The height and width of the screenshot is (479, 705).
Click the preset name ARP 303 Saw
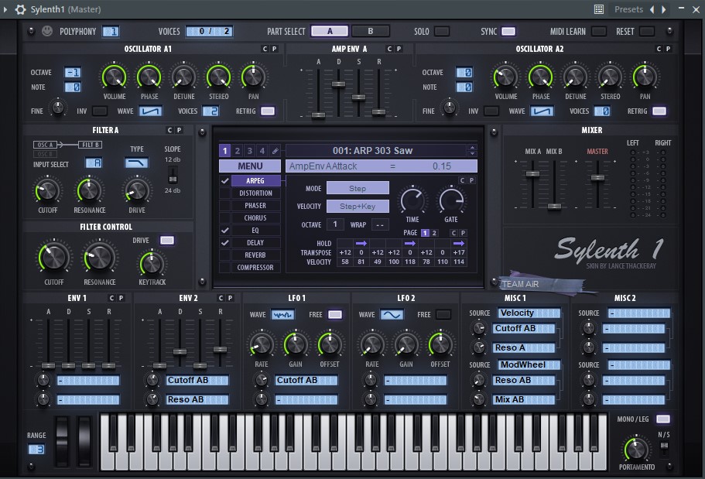372,151
